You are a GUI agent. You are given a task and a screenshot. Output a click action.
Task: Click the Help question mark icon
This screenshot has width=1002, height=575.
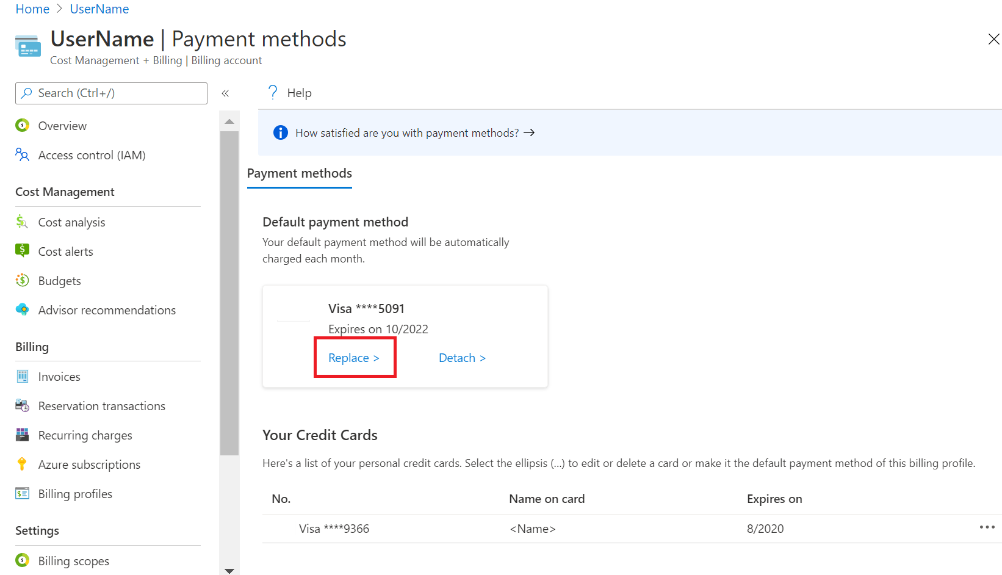click(x=273, y=93)
